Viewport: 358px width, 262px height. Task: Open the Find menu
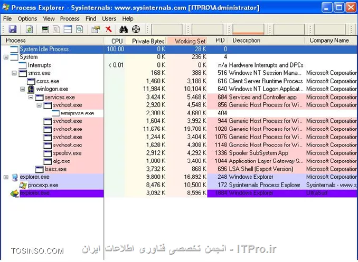click(x=91, y=18)
